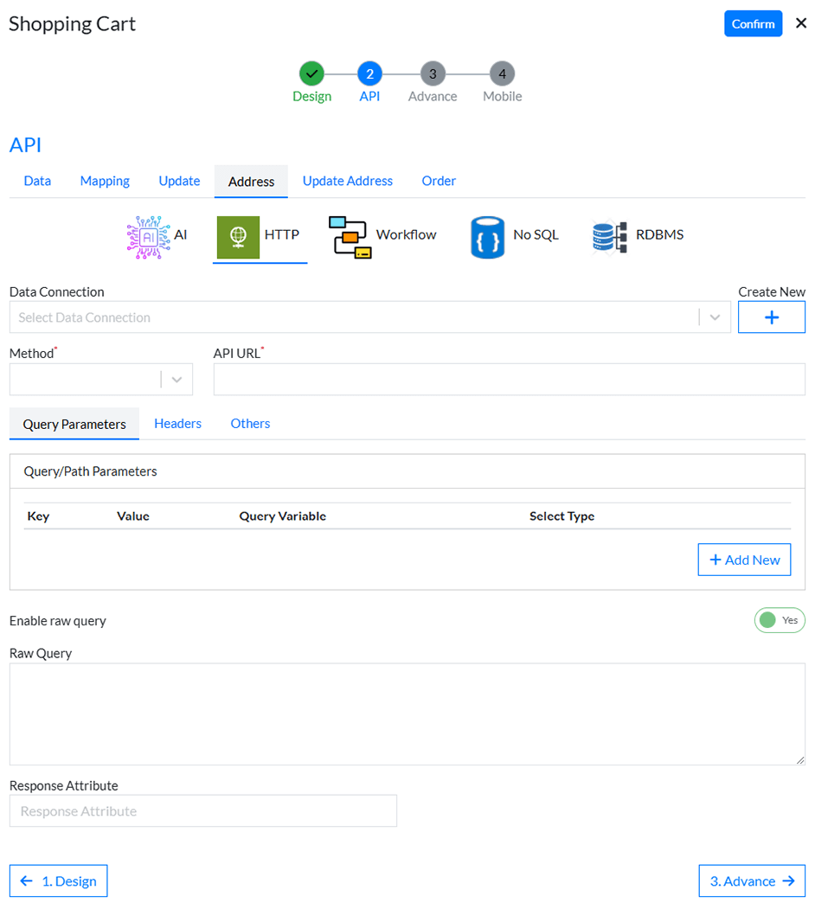This screenshot has height=909, width=815.
Task: Jump to step 4 Mobile circle
Action: coord(502,74)
